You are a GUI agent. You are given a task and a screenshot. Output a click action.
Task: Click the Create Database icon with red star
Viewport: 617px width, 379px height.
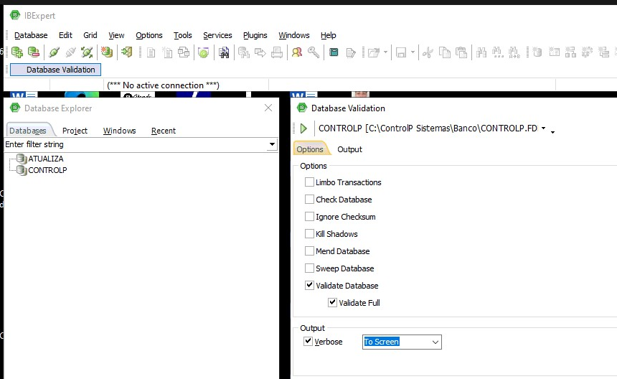click(x=107, y=52)
